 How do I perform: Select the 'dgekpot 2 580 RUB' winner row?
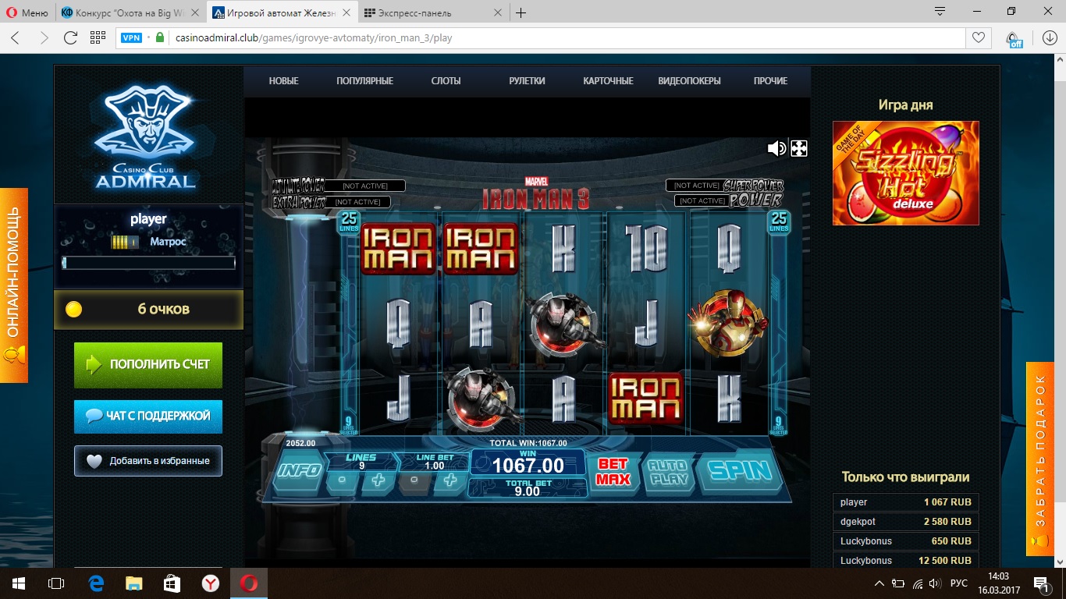tap(906, 522)
